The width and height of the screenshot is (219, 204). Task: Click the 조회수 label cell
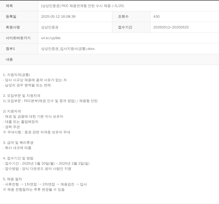tap(131, 17)
